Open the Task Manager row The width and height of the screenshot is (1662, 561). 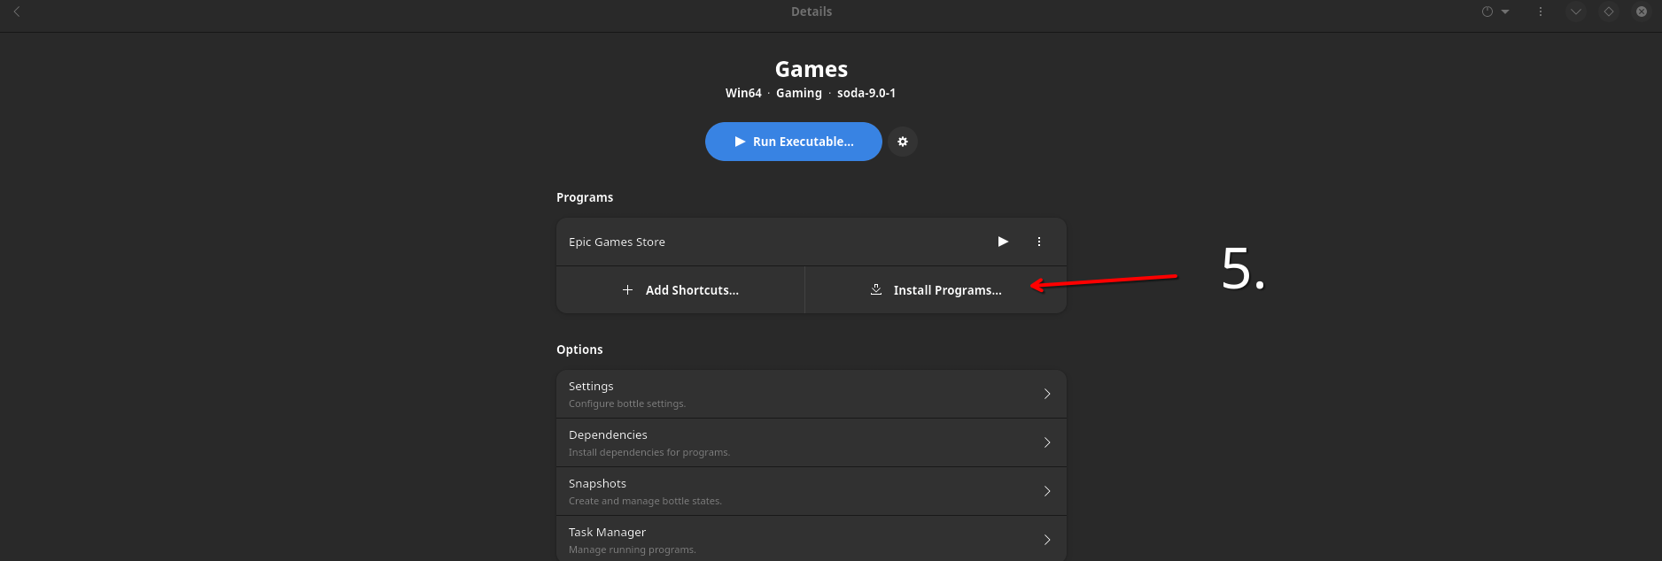point(797,539)
